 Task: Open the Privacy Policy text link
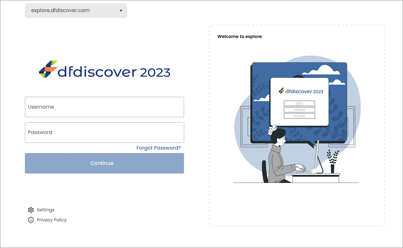[52, 220]
